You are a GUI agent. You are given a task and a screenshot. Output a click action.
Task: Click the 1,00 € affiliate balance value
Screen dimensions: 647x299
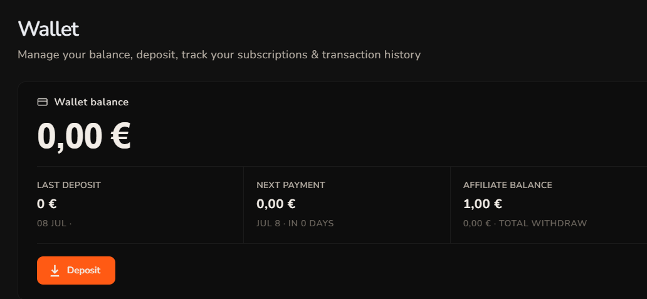point(482,204)
